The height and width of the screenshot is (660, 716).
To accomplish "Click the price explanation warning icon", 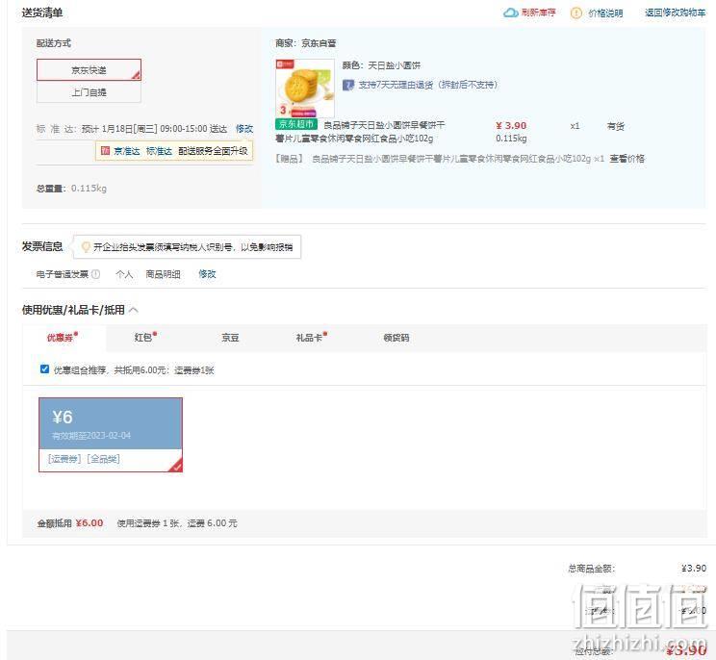I will pos(576,13).
